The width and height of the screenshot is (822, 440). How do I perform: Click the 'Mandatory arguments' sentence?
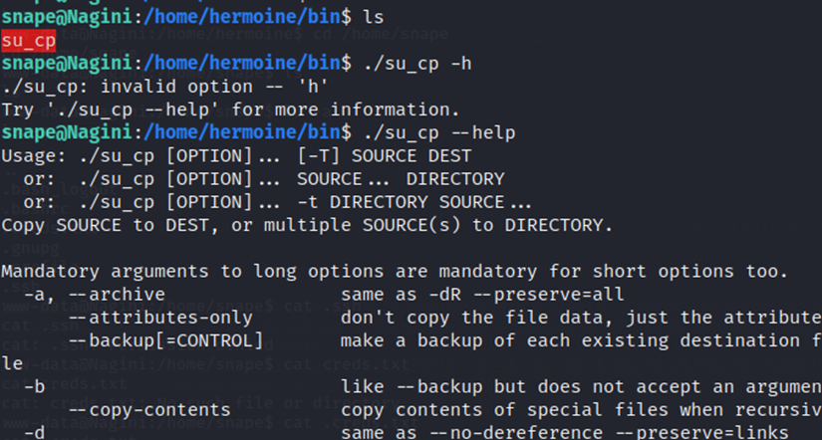[x=394, y=271]
